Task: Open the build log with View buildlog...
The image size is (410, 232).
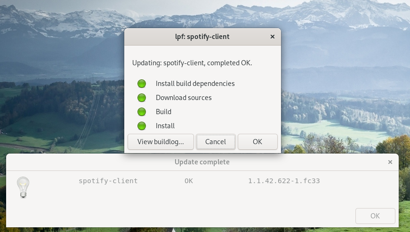Action: click(161, 141)
